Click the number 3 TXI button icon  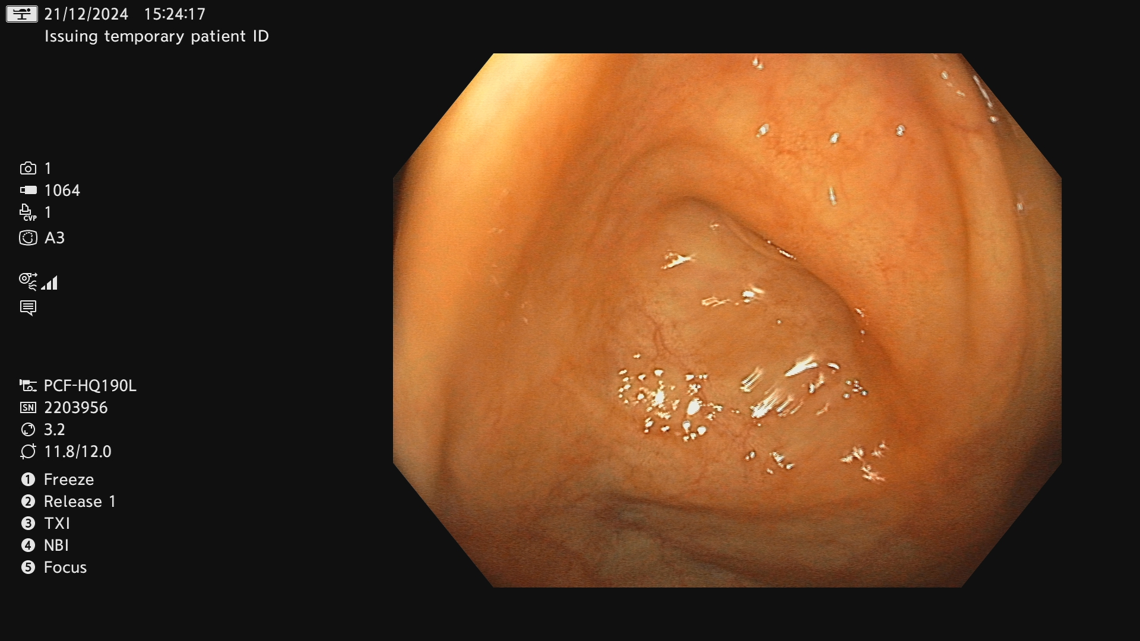28,523
